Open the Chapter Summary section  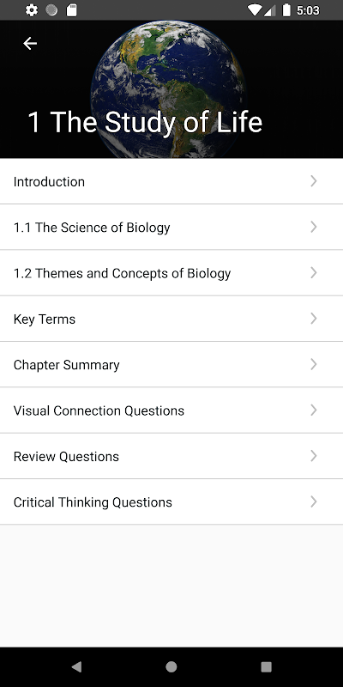[171, 364]
